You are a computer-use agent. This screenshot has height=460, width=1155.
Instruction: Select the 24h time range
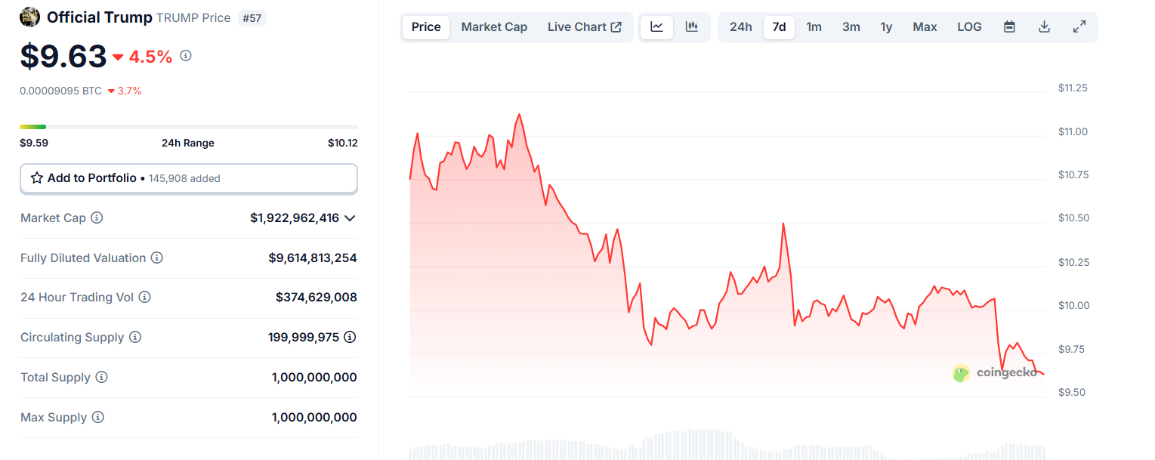(x=740, y=27)
